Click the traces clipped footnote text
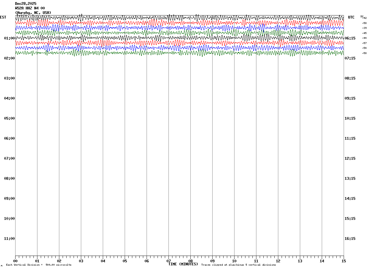Image resolution: width=368 pixels, height=269 pixels. pos(238,265)
